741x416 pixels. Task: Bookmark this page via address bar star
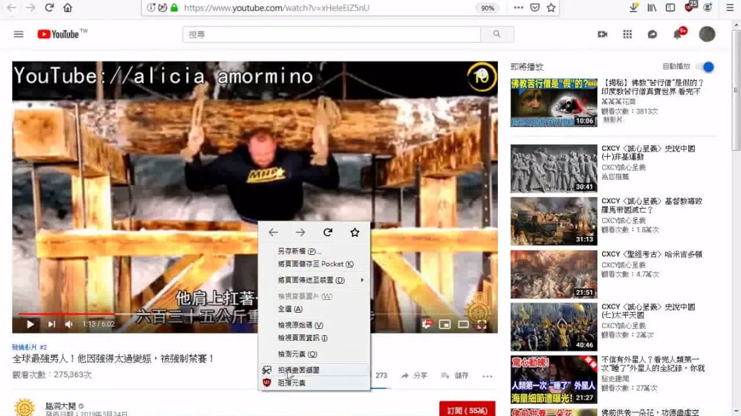[551, 8]
